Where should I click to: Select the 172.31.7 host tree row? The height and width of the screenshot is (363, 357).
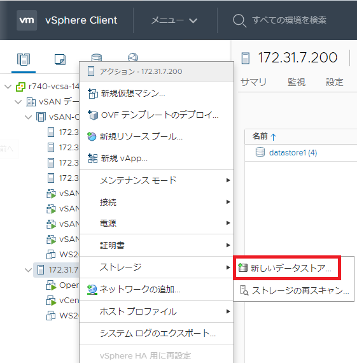coord(56,270)
